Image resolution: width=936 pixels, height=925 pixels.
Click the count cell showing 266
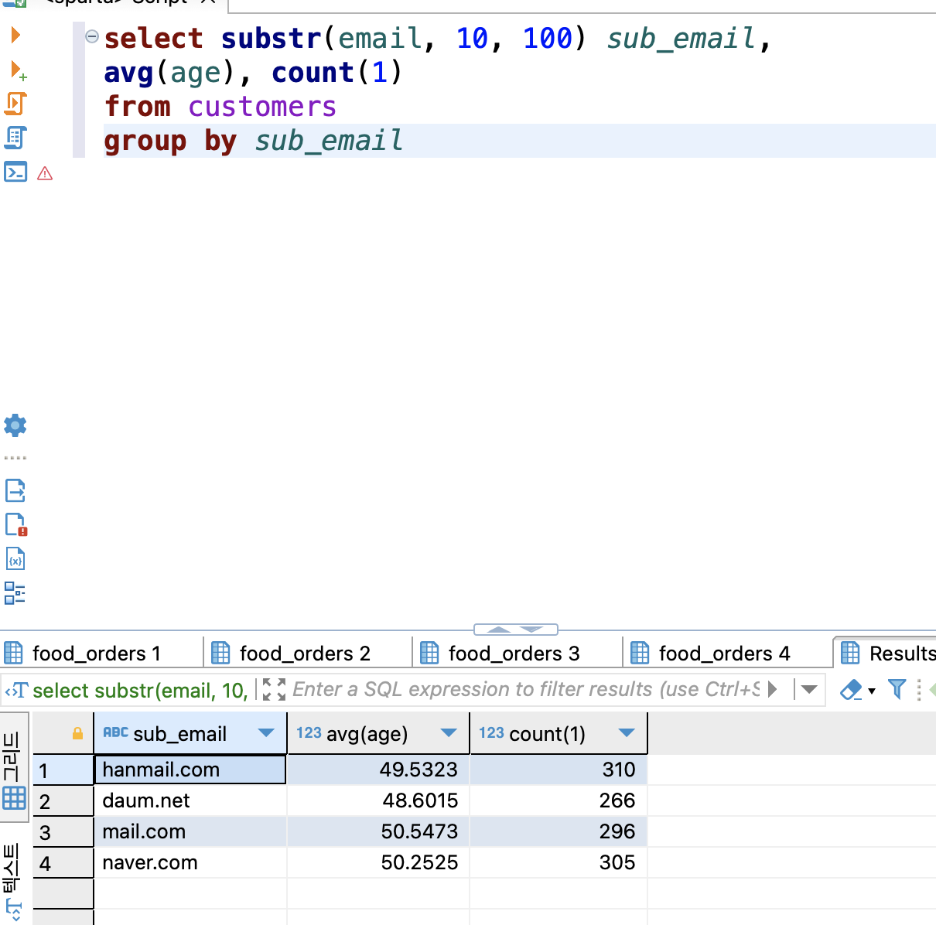click(x=559, y=800)
